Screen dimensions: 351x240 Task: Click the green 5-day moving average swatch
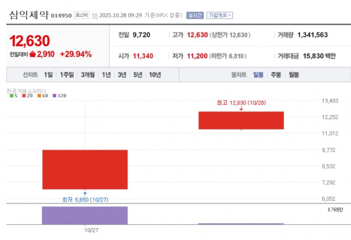[x=12, y=96]
